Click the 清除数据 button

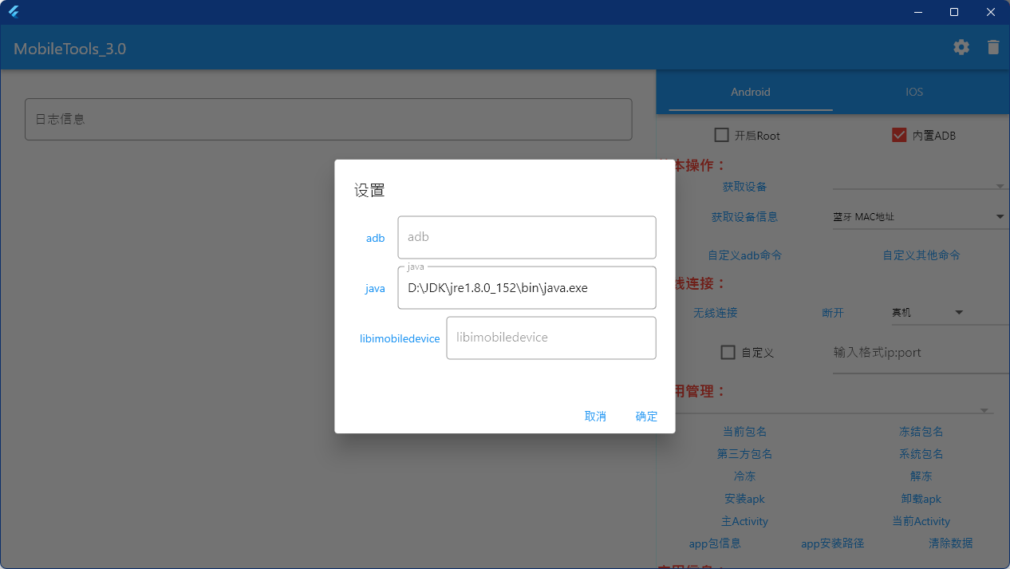[950, 543]
